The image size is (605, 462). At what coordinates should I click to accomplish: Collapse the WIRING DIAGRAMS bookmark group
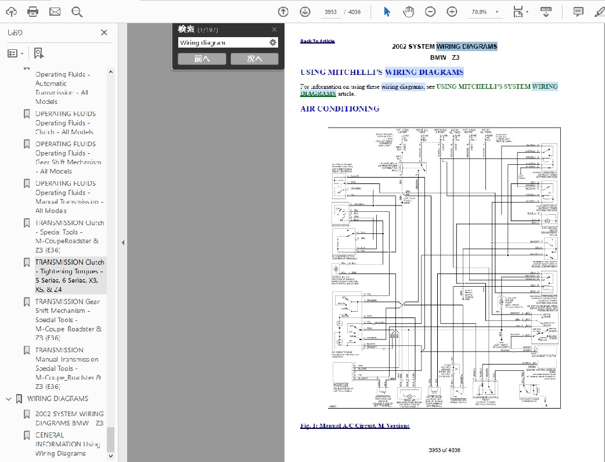coord(9,399)
